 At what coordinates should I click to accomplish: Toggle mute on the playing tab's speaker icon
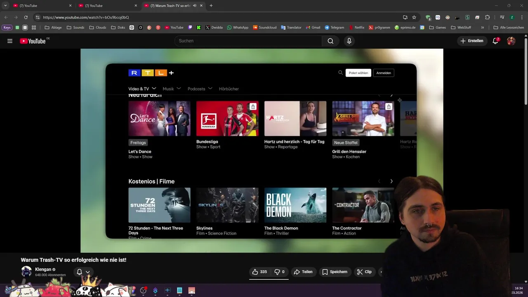coord(195,6)
